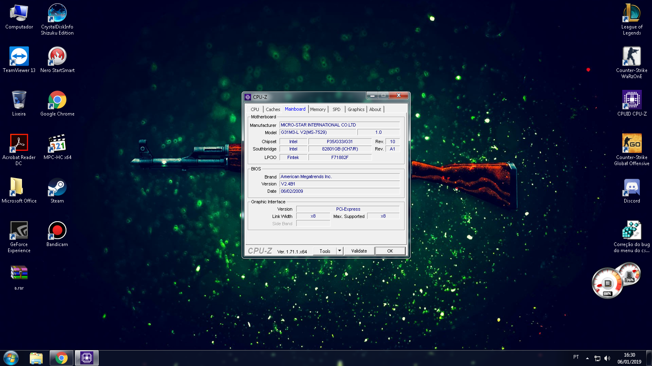Open the Microsoft Office folder
The width and height of the screenshot is (652, 366).
point(19,191)
